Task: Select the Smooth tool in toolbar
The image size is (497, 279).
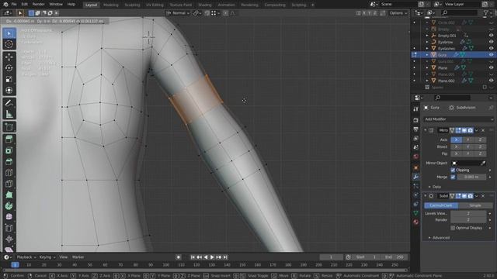Action: click(x=9, y=217)
